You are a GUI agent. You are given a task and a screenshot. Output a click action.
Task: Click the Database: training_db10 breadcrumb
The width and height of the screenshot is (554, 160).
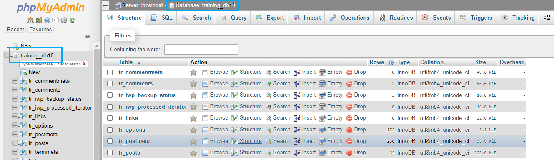(x=202, y=5)
